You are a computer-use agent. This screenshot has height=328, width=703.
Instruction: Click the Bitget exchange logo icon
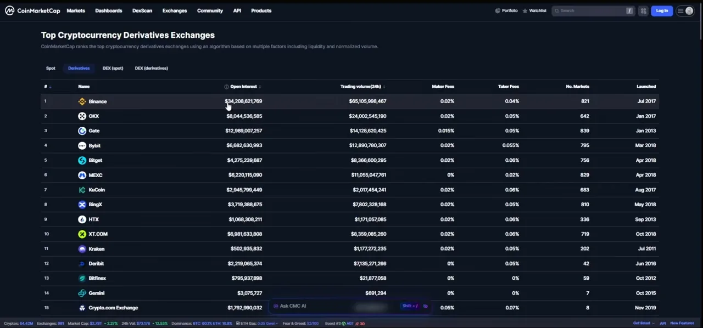pyautogui.click(x=82, y=161)
